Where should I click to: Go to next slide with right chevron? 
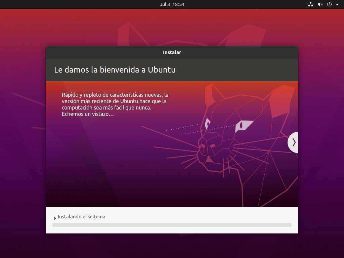294,142
